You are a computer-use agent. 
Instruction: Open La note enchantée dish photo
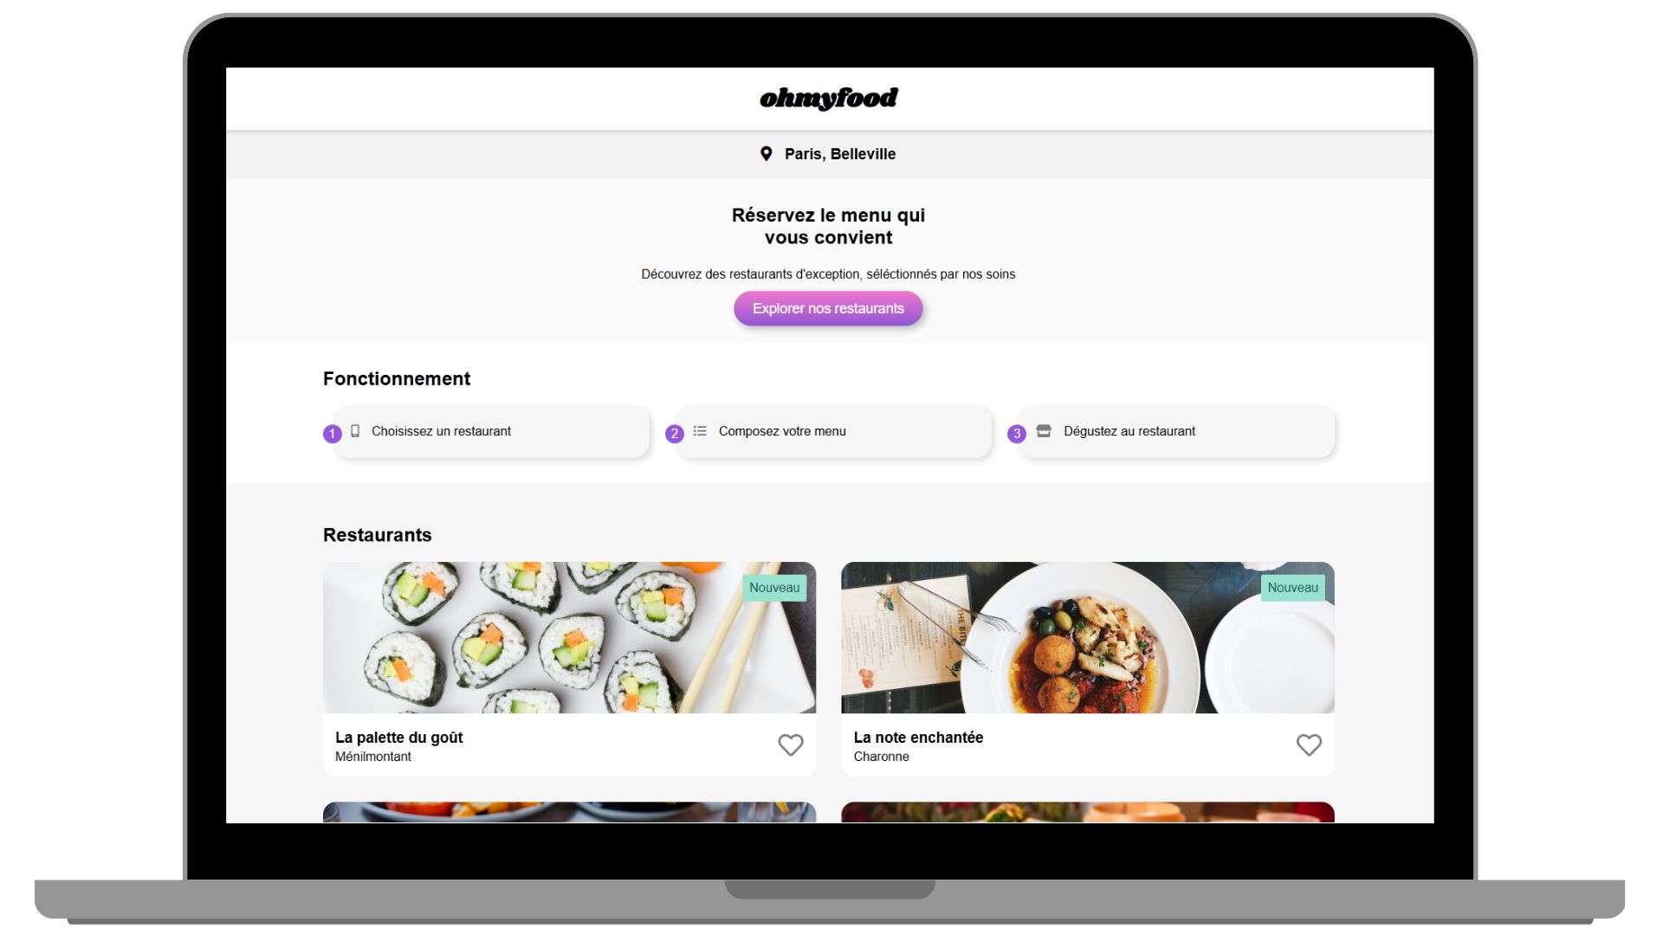(1087, 638)
